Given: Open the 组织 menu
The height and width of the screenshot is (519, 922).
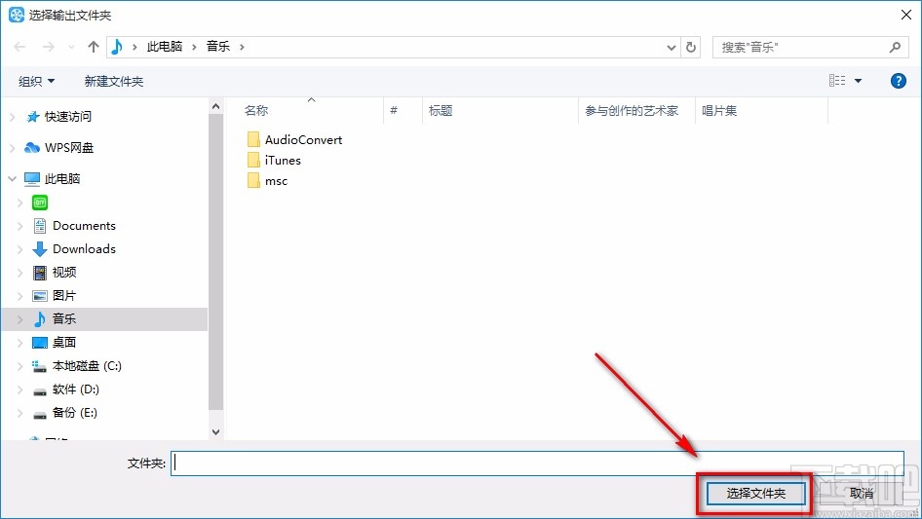Looking at the screenshot, I should pyautogui.click(x=36, y=81).
